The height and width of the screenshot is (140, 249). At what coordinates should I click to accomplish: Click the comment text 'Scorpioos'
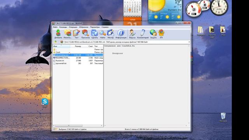[117, 54]
